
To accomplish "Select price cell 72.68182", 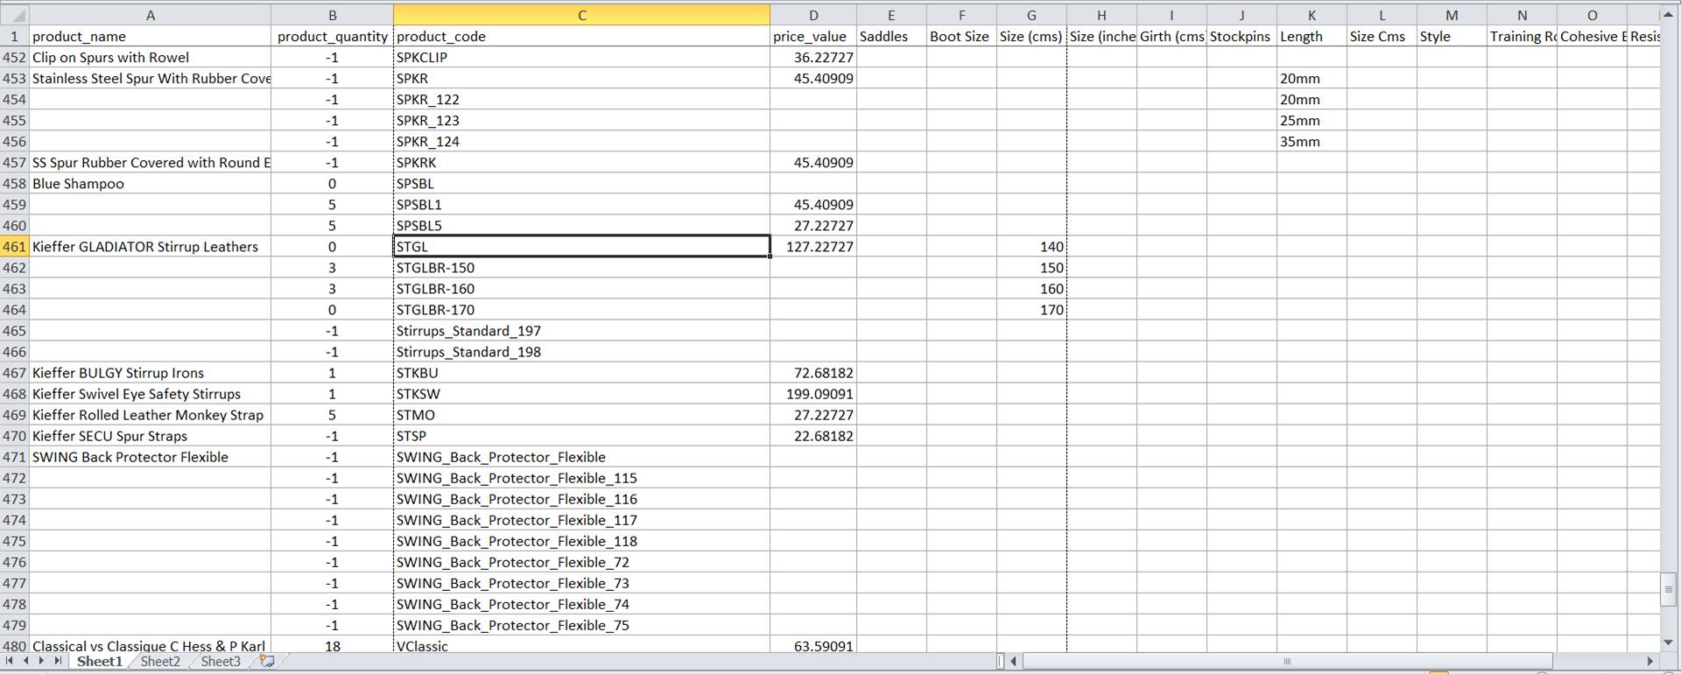I will click(x=813, y=373).
